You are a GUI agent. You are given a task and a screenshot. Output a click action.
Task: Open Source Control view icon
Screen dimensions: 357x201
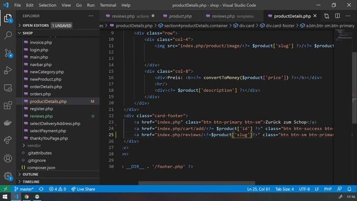(x=8, y=53)
